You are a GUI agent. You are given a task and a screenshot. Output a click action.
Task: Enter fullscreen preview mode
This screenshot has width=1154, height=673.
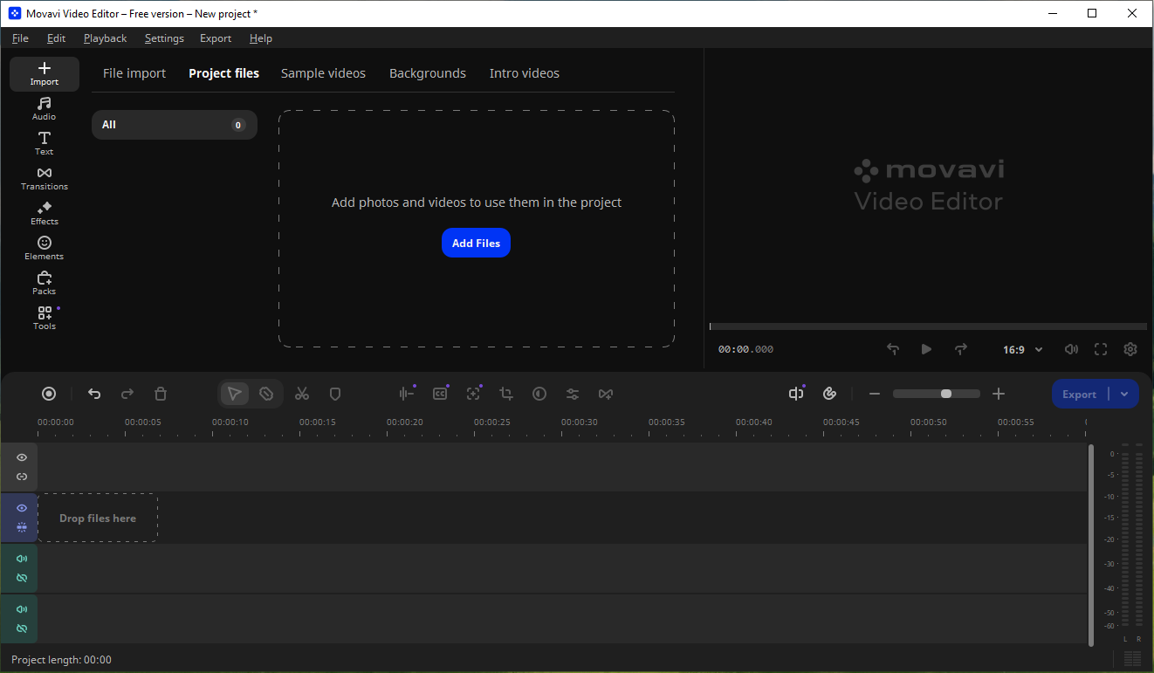click(x=1101, y=349)
